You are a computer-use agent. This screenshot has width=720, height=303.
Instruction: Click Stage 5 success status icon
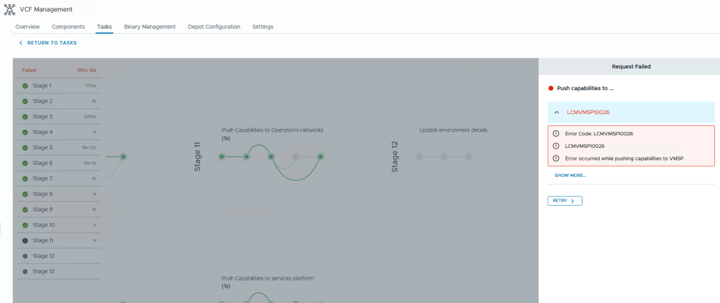[x=25, y=148]
